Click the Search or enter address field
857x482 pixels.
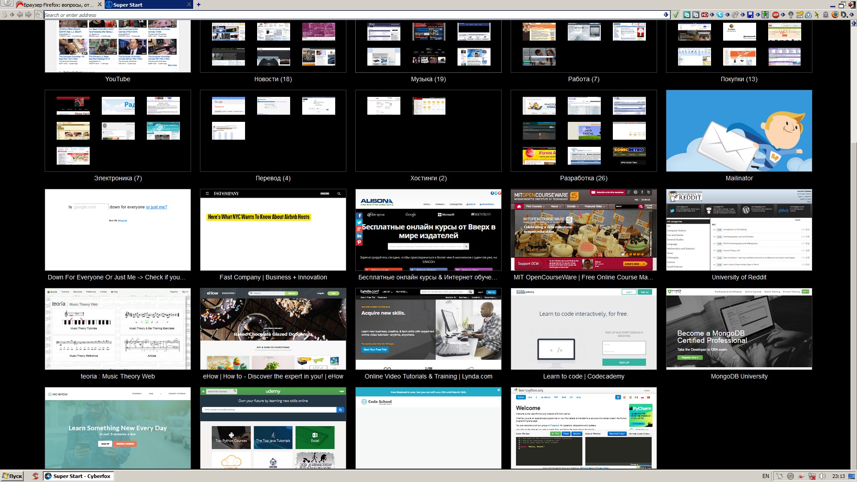(312, 15)
